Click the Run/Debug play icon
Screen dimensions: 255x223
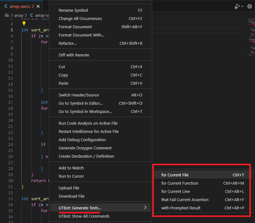237,6
